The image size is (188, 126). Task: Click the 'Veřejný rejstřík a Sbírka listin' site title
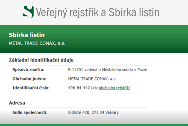point(98,12)
